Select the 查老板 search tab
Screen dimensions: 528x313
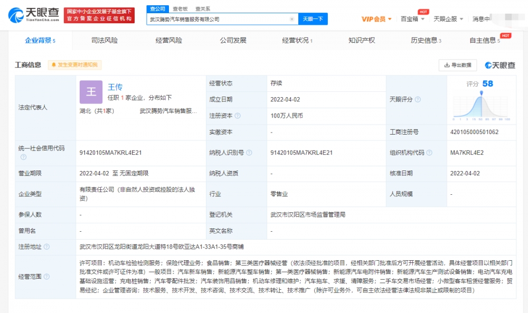pyautogui.click(x=180, y=9)
